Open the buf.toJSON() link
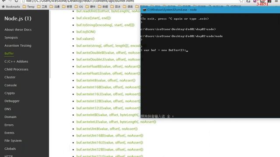Viewport: 280px width, 157px height. click(x=86, y=32)
